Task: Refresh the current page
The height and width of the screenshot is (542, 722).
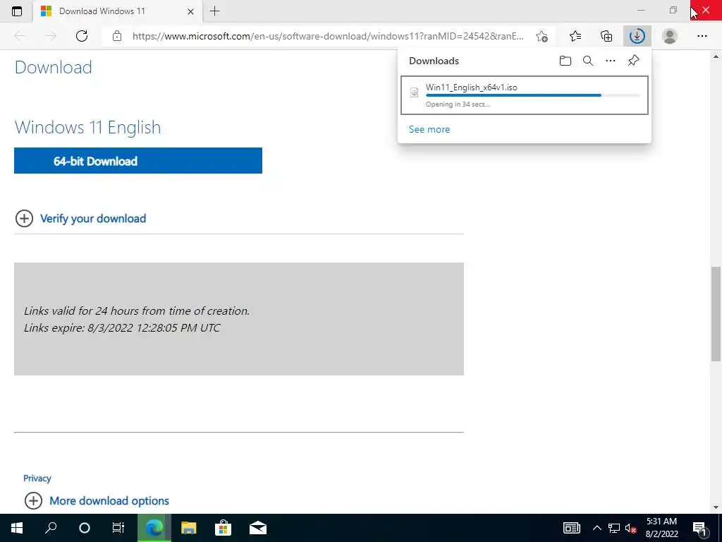Action: tap(82, 36)
